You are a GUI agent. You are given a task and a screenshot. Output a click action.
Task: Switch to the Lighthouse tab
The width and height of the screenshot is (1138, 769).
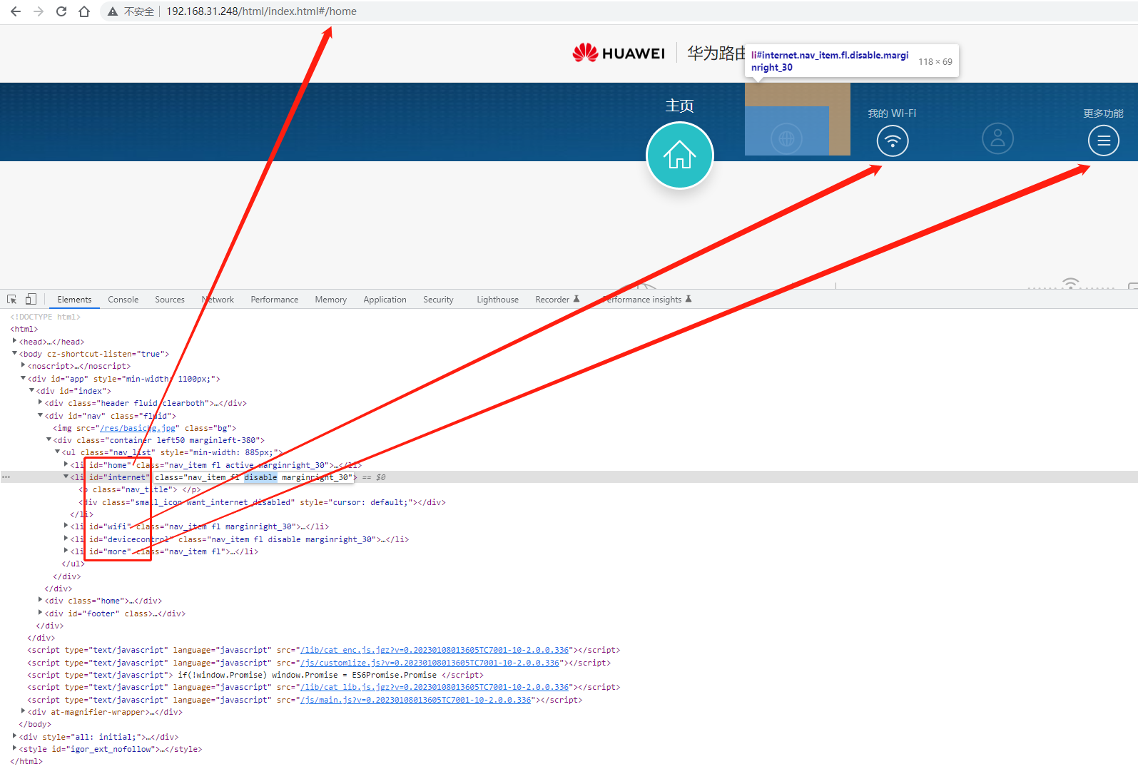pos(498,300)
